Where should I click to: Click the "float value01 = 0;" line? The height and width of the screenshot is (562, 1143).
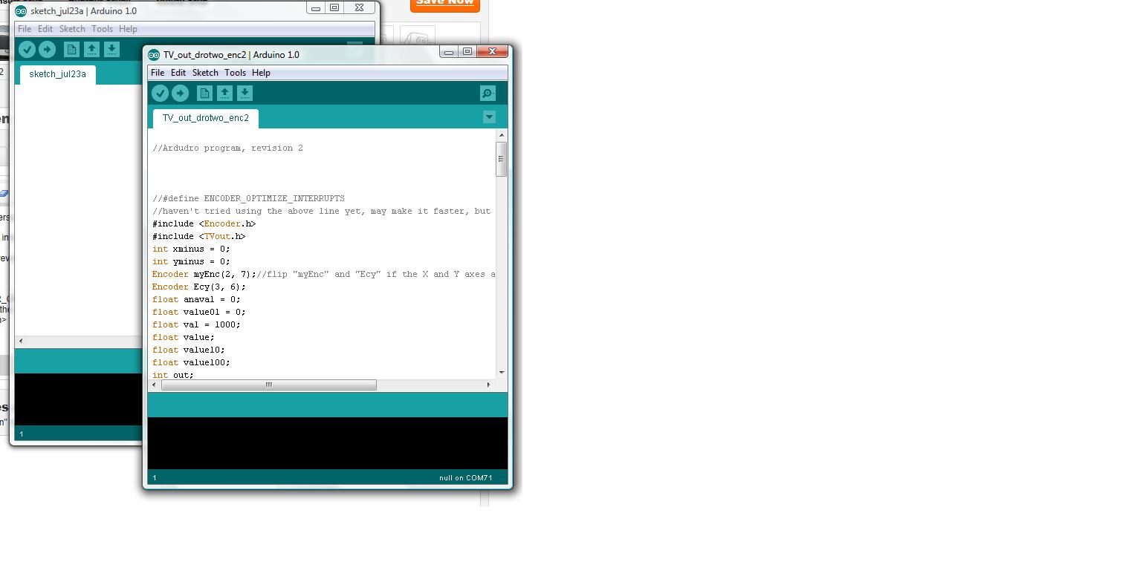[198, 312]
